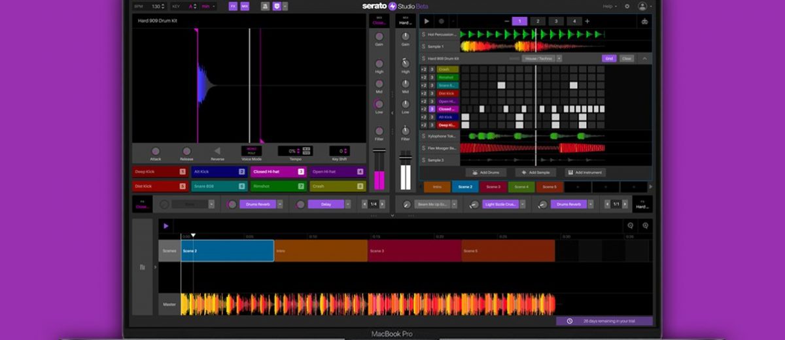Play the arrangement with purple play icon
This screenshot has height=340, width=785.
tap(166, 226)
